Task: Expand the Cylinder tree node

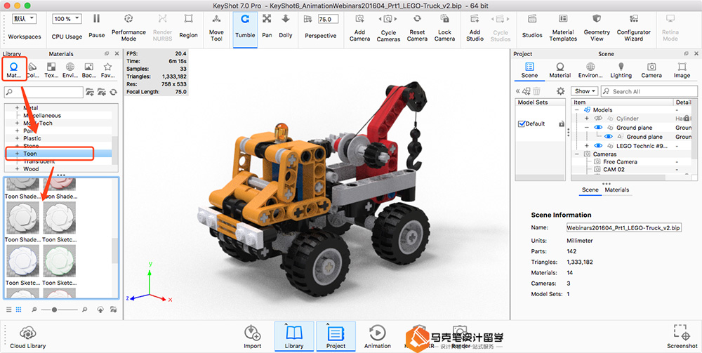Action: pyautogui.click(x=586, y=119)
